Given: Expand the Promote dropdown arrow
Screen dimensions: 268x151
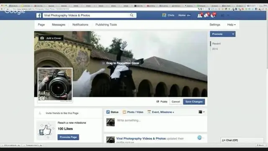Looking at the screenshot, I should pos(233,34).
